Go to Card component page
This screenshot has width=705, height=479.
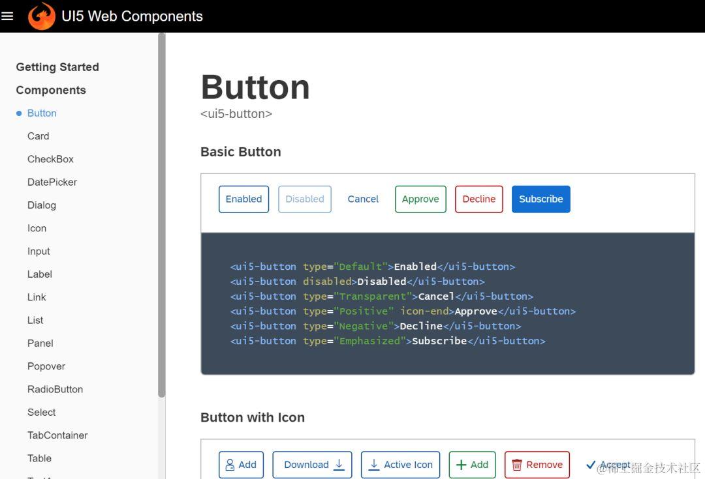pyautogui.click(x=39, y=136)
